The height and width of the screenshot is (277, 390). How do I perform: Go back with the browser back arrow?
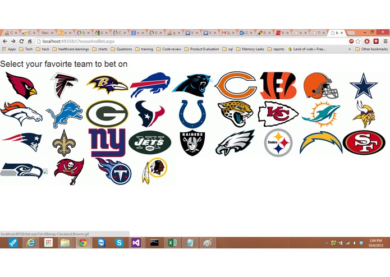tap(5, 41)
